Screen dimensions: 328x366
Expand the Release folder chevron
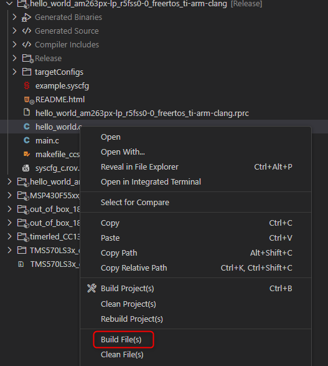(14, 58)
